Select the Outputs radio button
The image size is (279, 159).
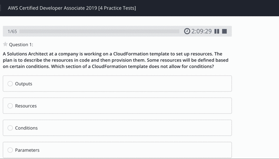10,84
